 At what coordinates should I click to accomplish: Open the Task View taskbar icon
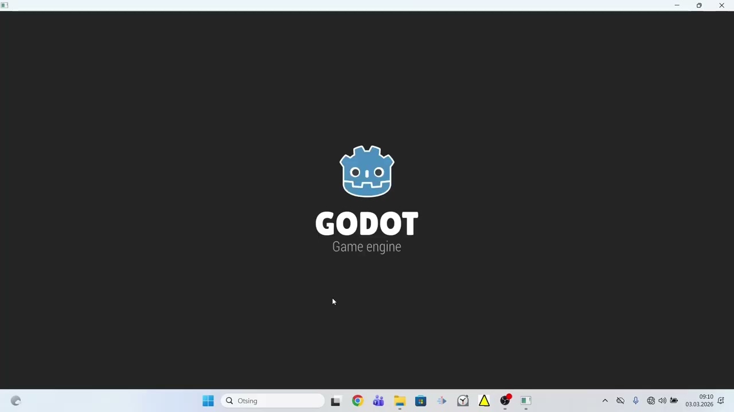(x=335, y=401)
